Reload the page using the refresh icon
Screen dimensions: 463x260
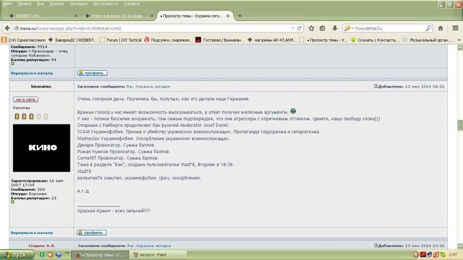click(300, 28)
